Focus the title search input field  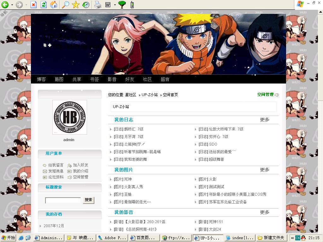[63, 200]
